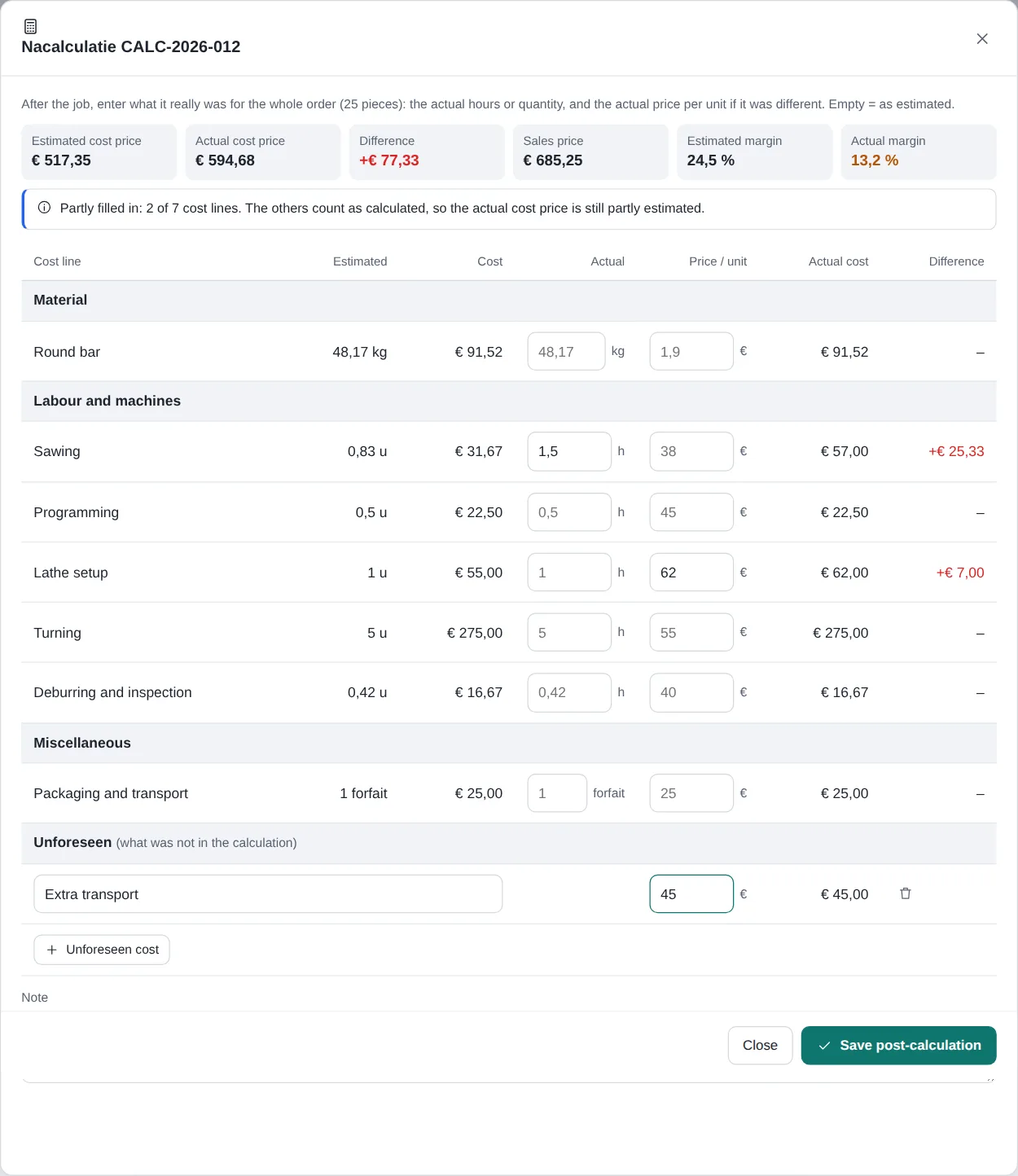Click the Extra transport description field
This screenshot has height=1176, width=1018.
(268, 894)
